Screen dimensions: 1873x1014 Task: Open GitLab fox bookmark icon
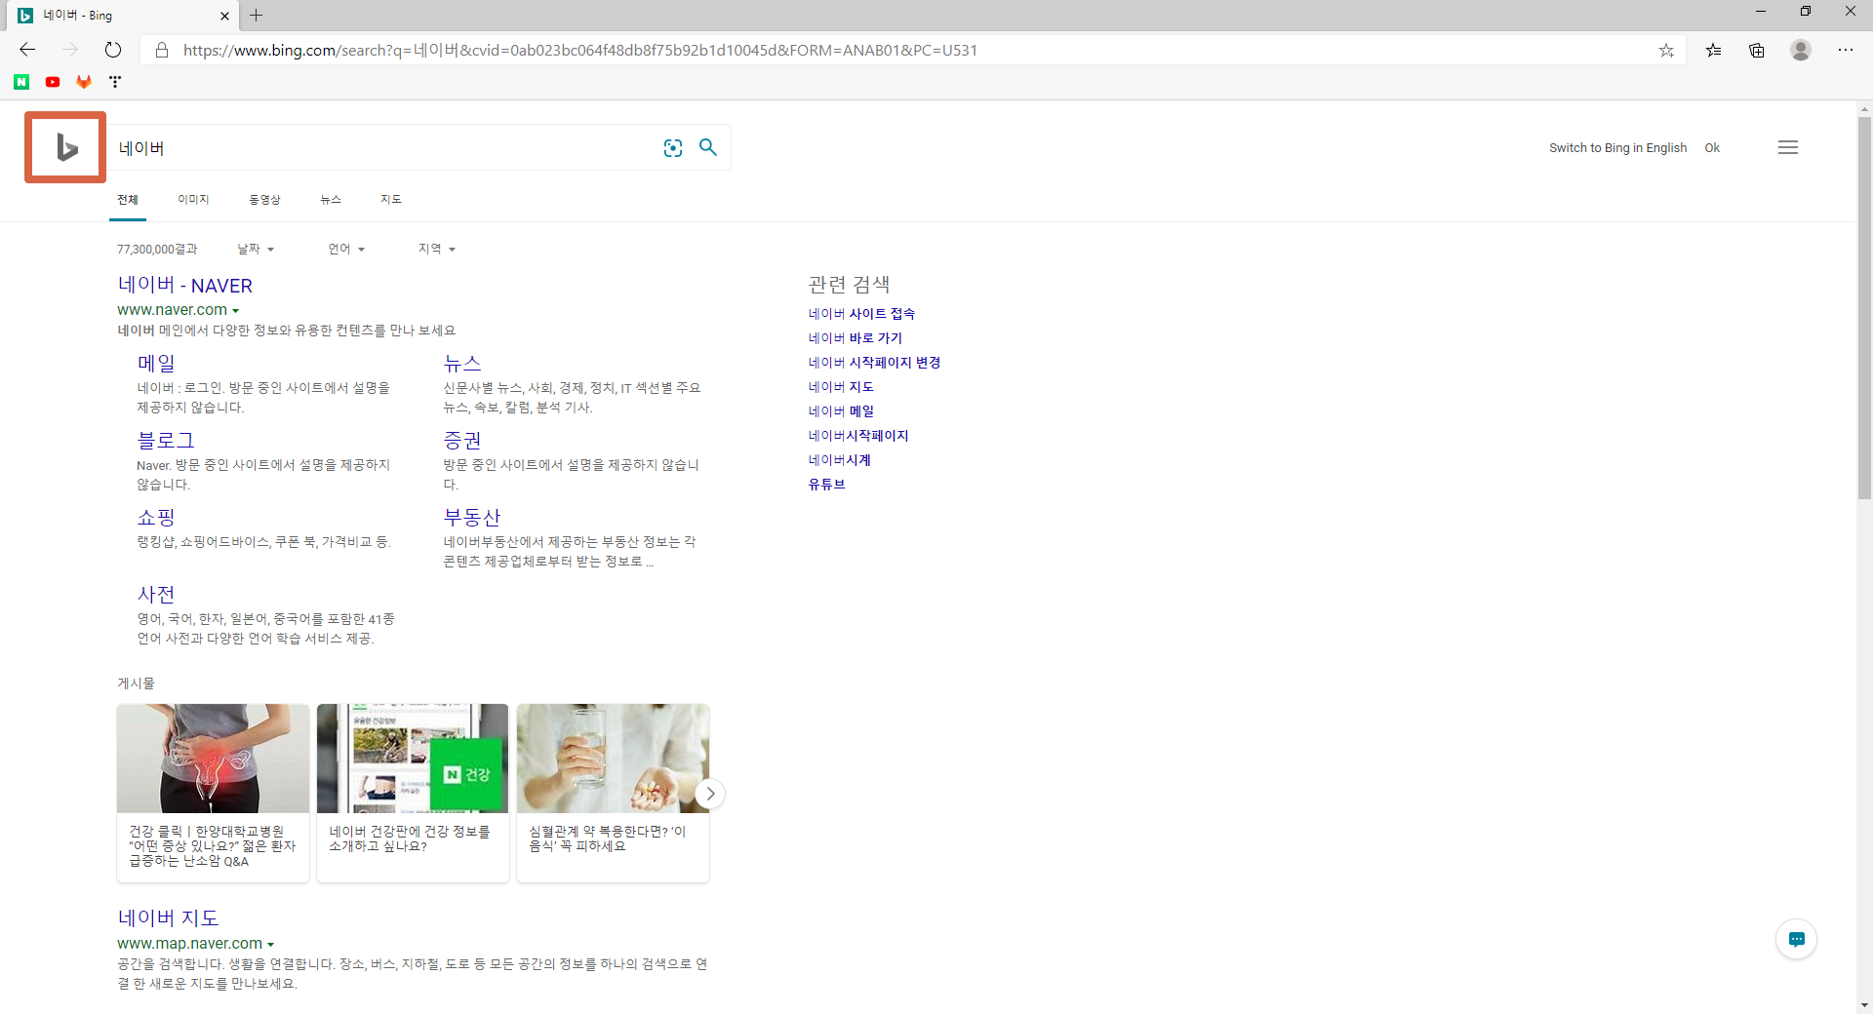pyautogui.click(x=84, y=82)
